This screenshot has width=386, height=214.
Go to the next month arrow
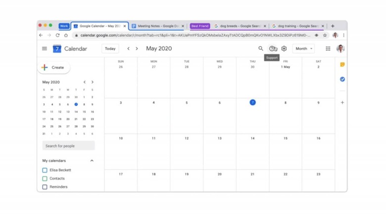pos(137,48)
